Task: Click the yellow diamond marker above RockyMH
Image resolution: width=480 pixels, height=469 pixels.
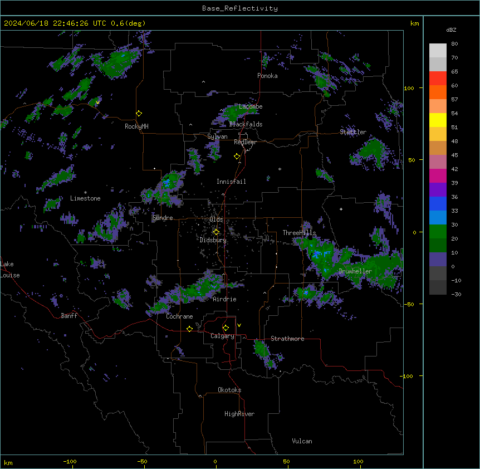Action: point(139,114)
